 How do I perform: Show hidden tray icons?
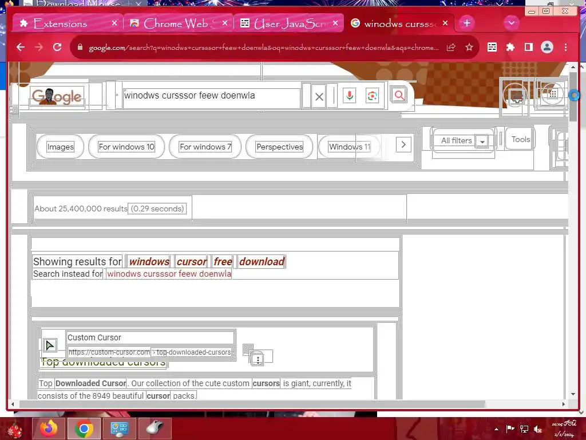[496, 429]
